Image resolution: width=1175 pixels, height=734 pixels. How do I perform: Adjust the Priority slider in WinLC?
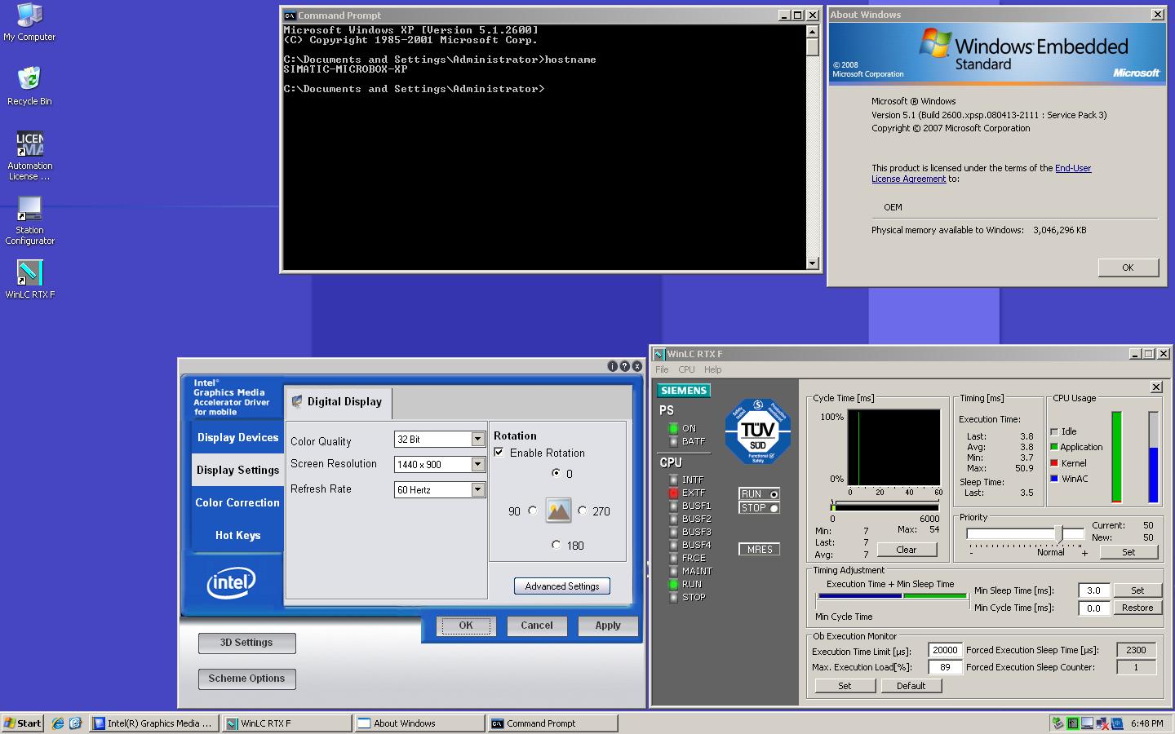1058,534
